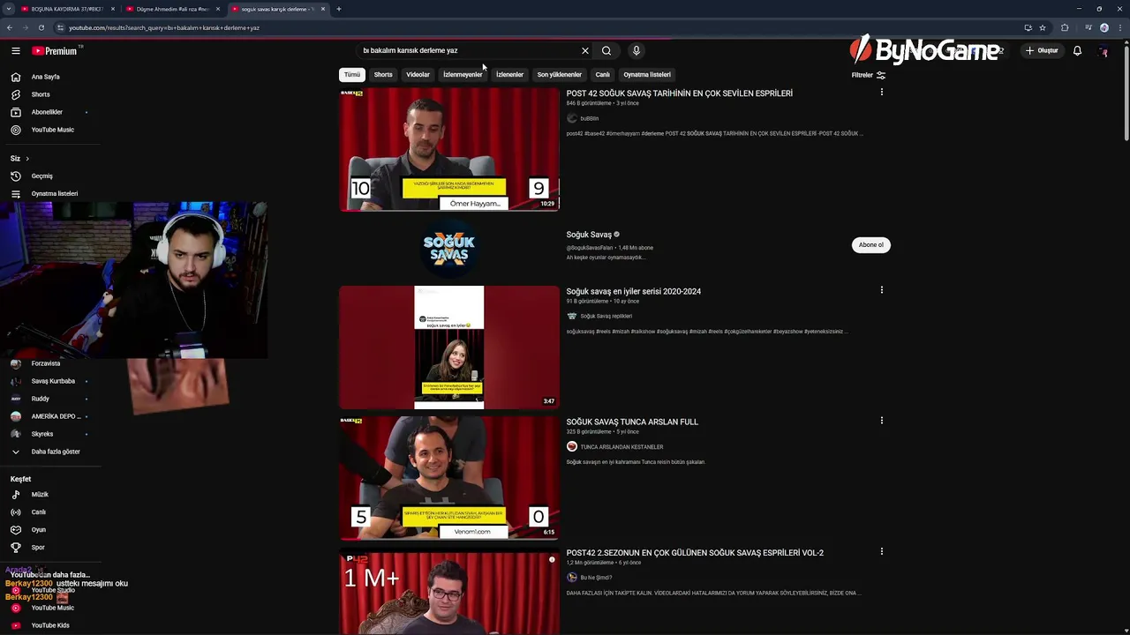Switch to Düşme Ahmedim browser tab
The height and width of the screenshot is (635, 1130).
click(x=172, y=9)
